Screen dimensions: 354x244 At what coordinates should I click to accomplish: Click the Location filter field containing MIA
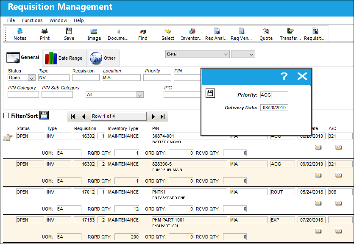pos(121,78)
